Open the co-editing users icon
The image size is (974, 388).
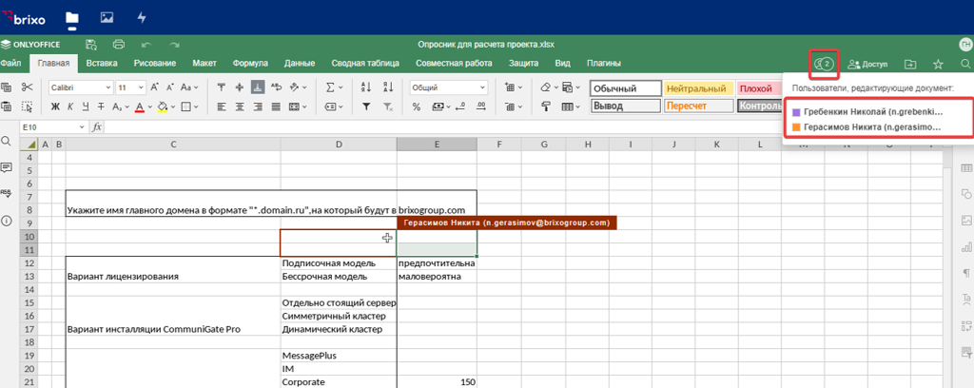click(823, 64)
